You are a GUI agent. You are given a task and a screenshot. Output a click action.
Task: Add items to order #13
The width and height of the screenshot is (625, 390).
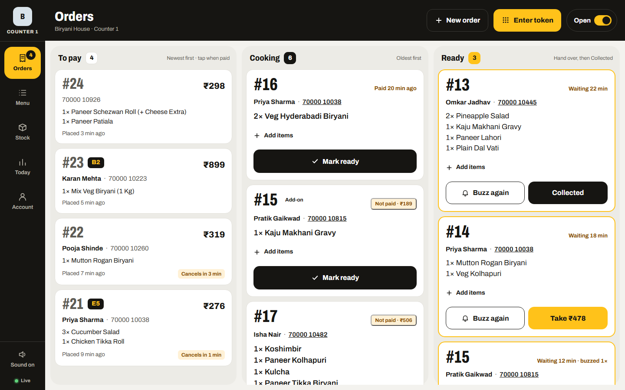(465, 167)
